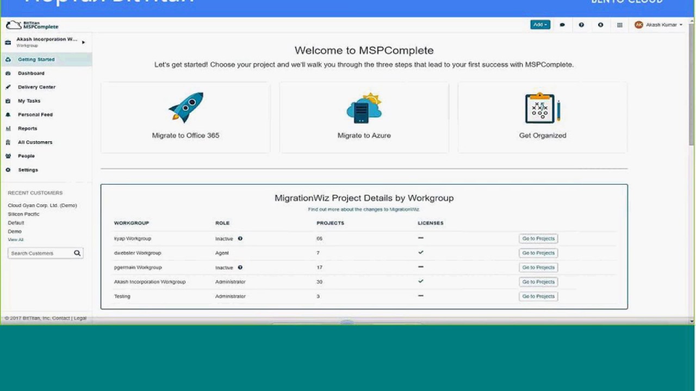Click the Personal Feed bell icon
Screen dimensions: 696x391
point(8,115)
